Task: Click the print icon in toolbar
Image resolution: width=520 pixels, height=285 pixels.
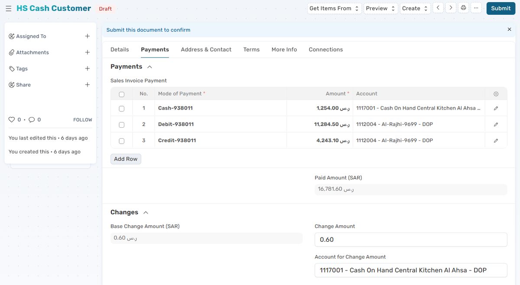Action: coord(463,8)
